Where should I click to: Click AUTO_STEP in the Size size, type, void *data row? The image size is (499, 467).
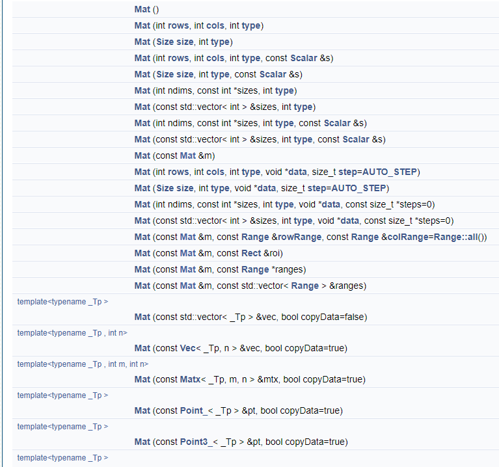click(x=358, y=188)
